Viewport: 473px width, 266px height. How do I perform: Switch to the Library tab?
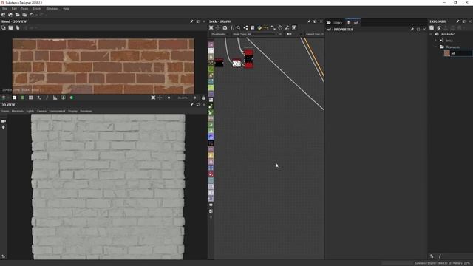click(x=335, y=22)
